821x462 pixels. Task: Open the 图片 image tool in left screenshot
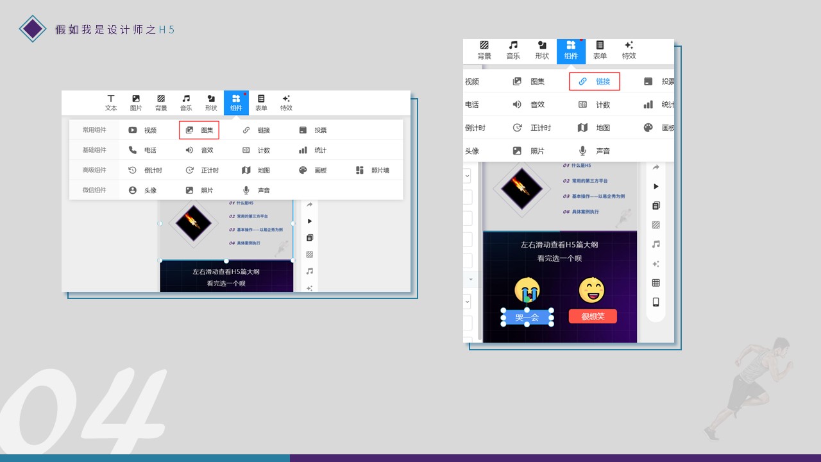coord(136,103)
